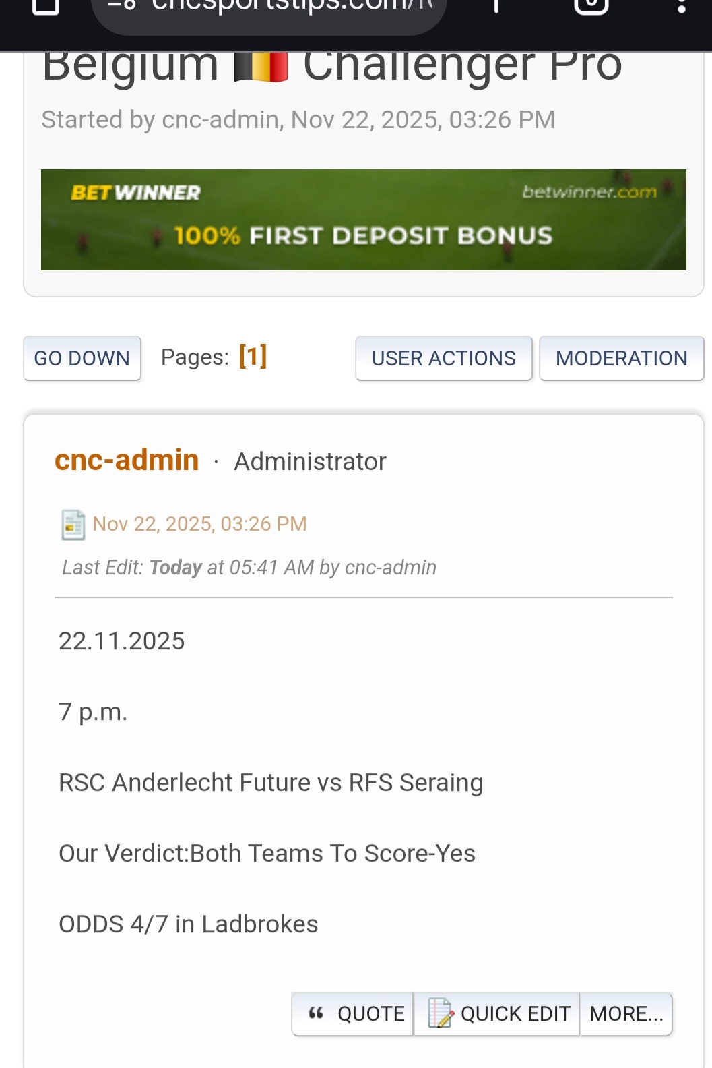Screen dimensions: 712x1068
Task: Click Quick Edit on the post
Action: pos(515,1013)
